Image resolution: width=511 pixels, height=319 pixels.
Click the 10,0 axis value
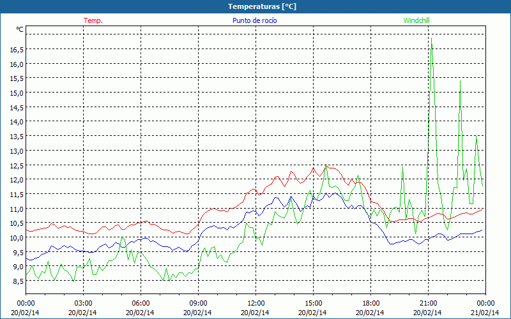click(17, 237)
